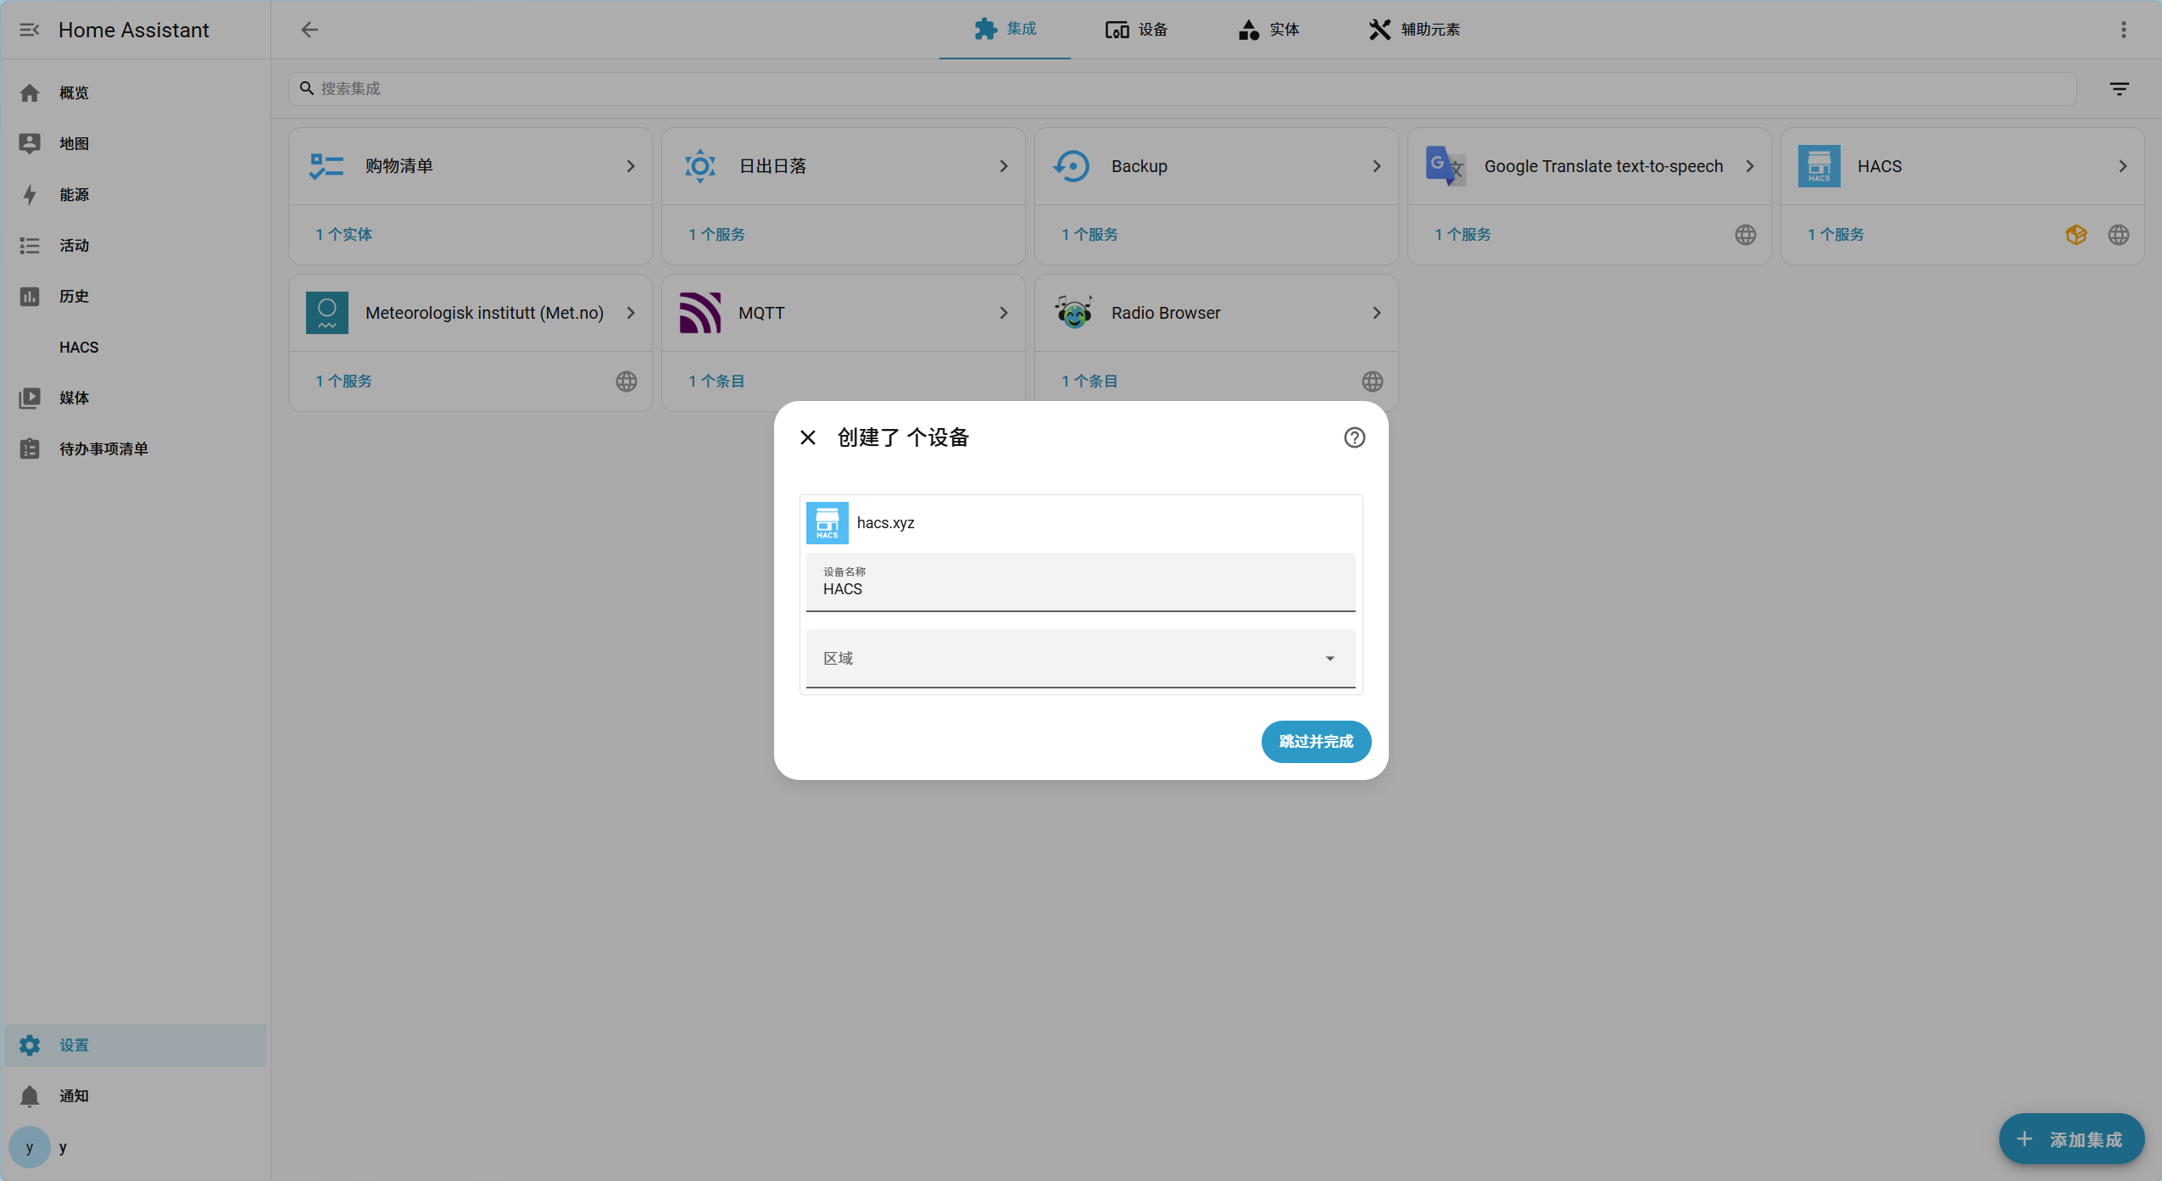Click the help question mark in dialog
This screenshot has height=1181, width=2162.
click(x=1353, y=437)
